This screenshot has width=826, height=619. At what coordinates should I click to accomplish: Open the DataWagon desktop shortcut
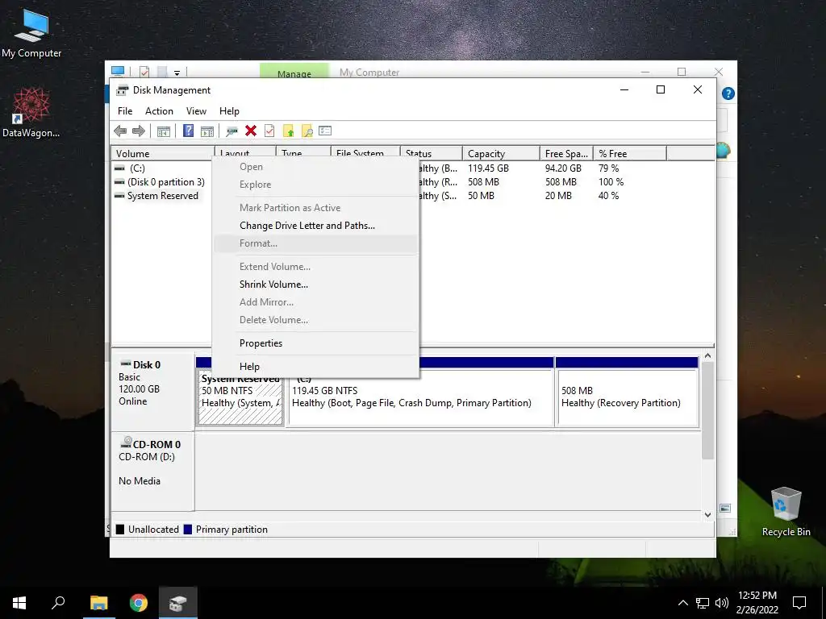[31, 112]
